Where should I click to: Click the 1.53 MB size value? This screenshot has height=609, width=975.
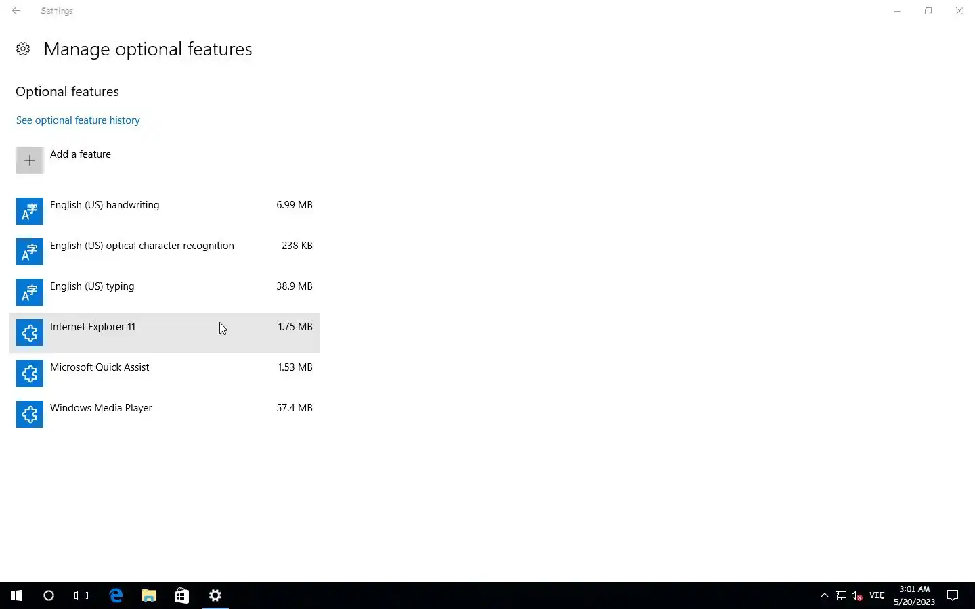click(x=295, y=367)
